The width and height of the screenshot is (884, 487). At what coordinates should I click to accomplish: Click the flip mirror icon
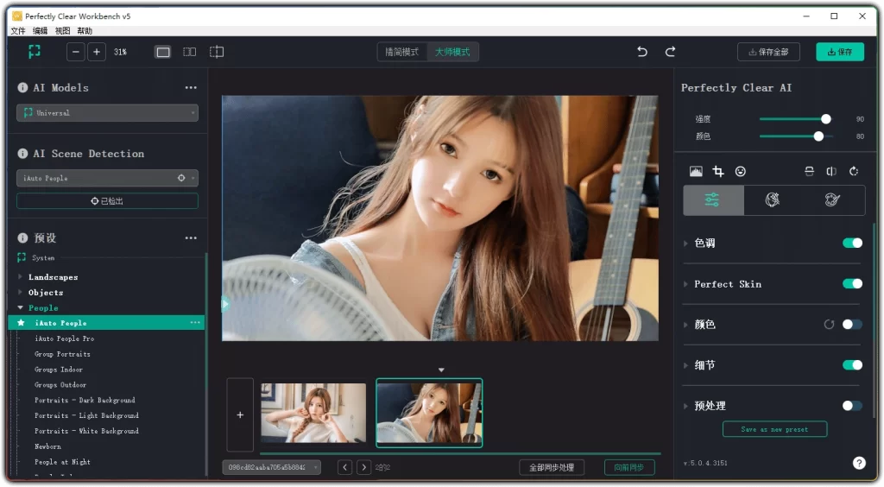[x=831, y=171]
